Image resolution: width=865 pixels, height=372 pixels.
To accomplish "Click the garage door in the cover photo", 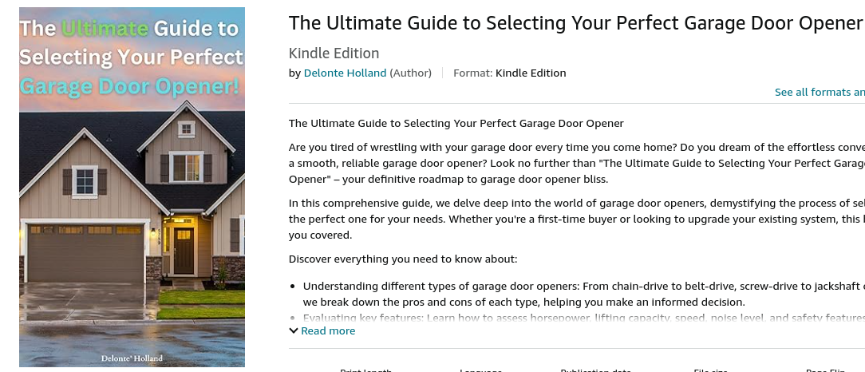I will pyautogui.click(x=85, y=253).
